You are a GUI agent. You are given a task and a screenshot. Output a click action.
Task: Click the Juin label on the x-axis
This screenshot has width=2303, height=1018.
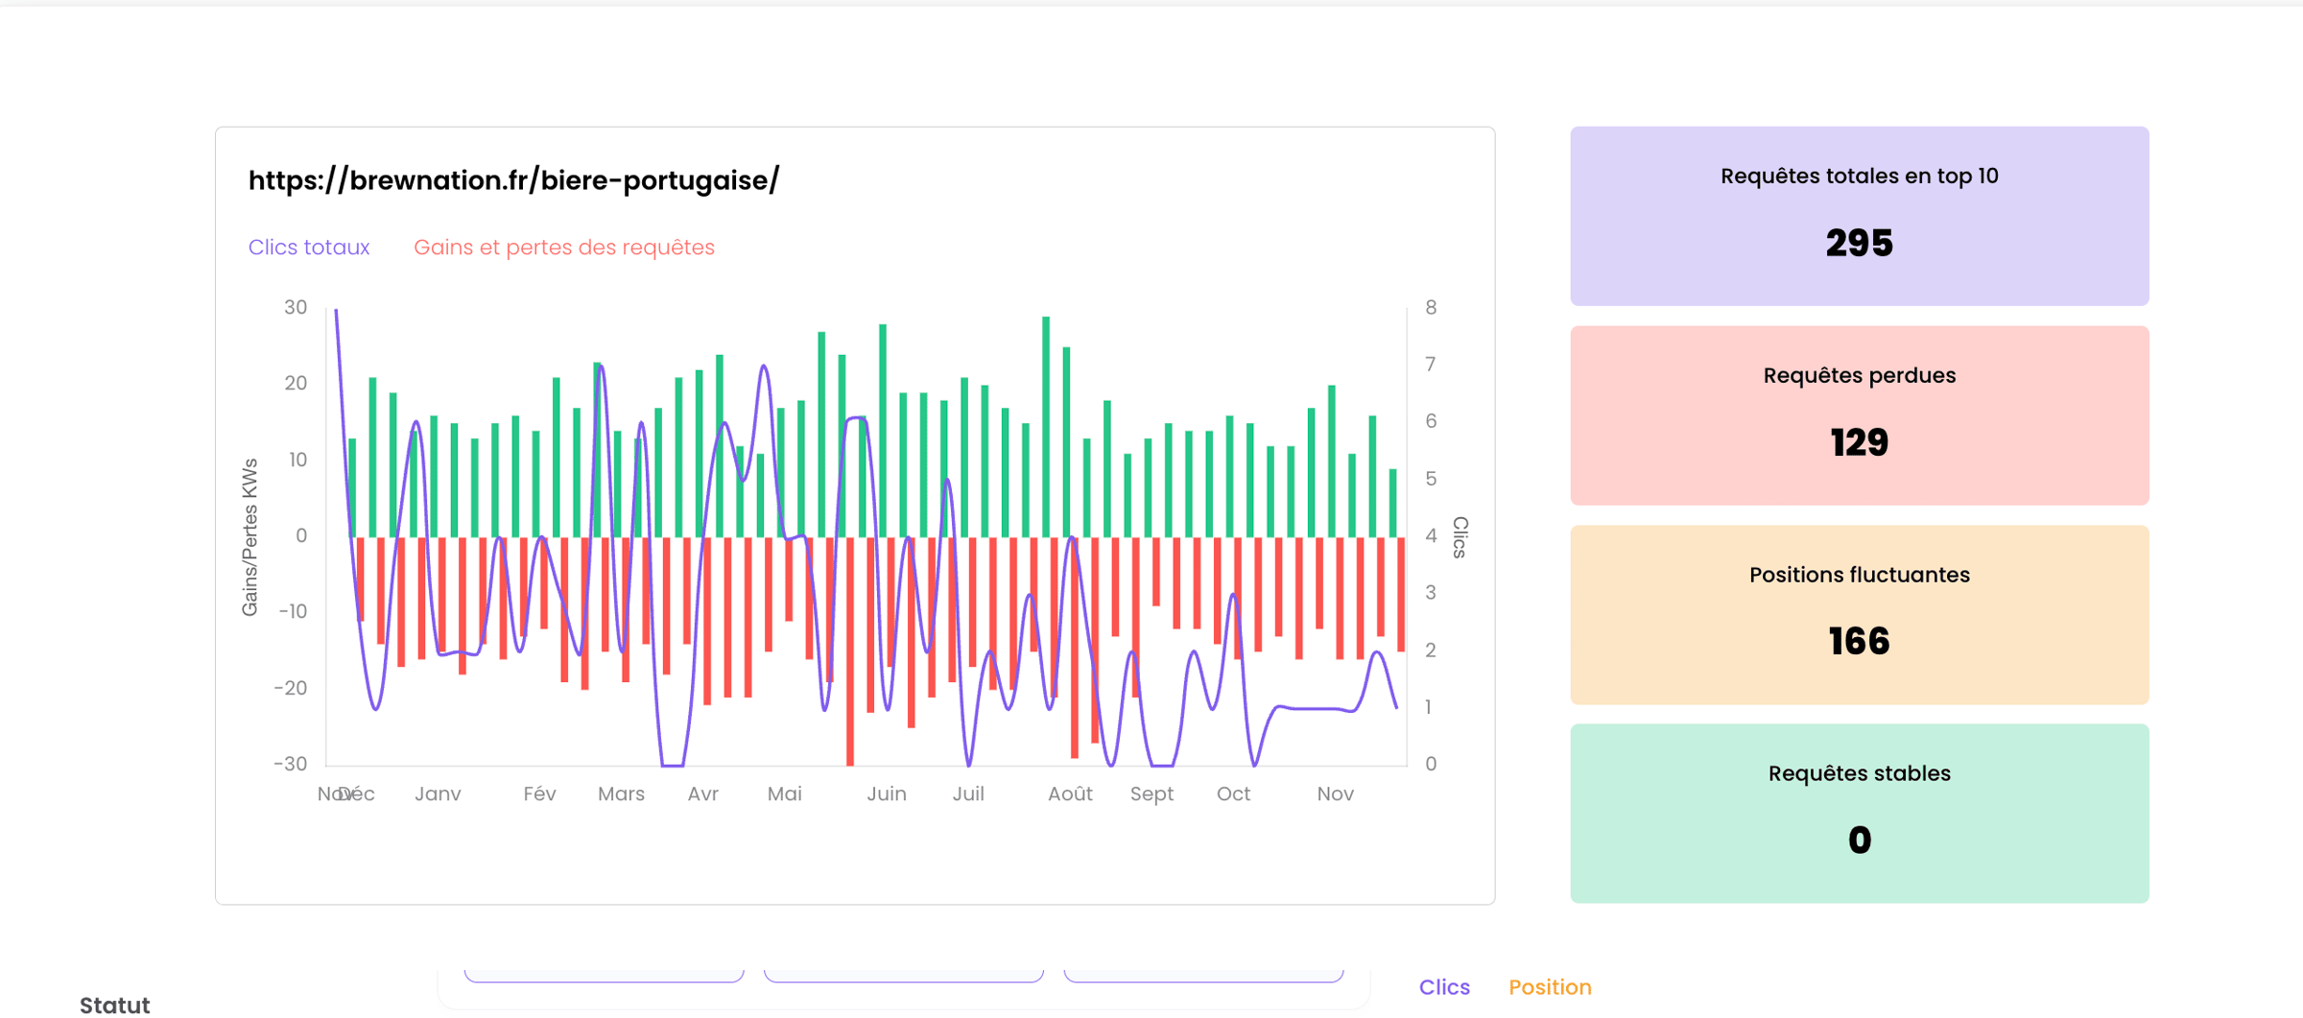tap(886, 793)
